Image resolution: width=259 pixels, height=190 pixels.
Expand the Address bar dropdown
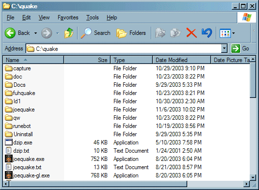coord(224,48)
